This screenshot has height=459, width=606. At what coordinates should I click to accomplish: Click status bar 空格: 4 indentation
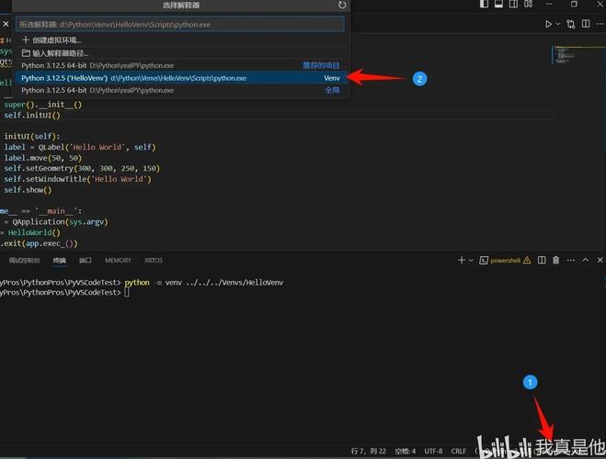(x=405, y=451)
